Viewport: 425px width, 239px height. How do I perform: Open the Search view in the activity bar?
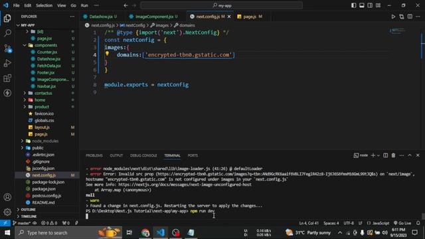pos(7,33)
